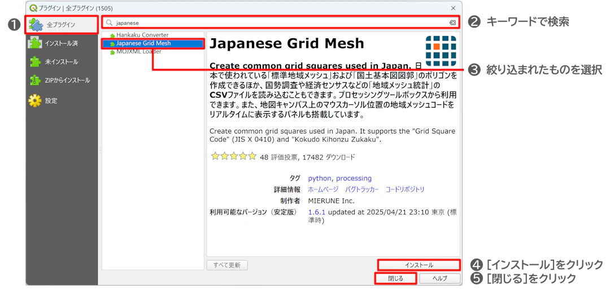Open the processing tag link
Screen dimensions: 610x293
pos(354,179)
